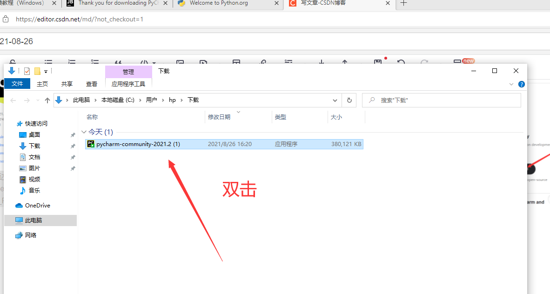Apply blockquote formatting in the editor

tap(118, 62)
